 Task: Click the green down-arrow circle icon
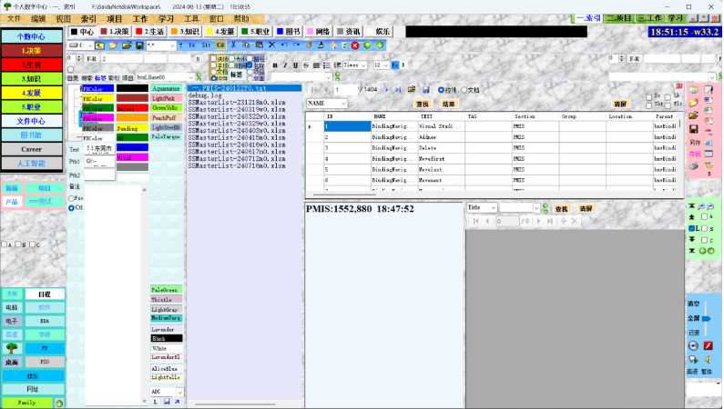click(380, 45)
